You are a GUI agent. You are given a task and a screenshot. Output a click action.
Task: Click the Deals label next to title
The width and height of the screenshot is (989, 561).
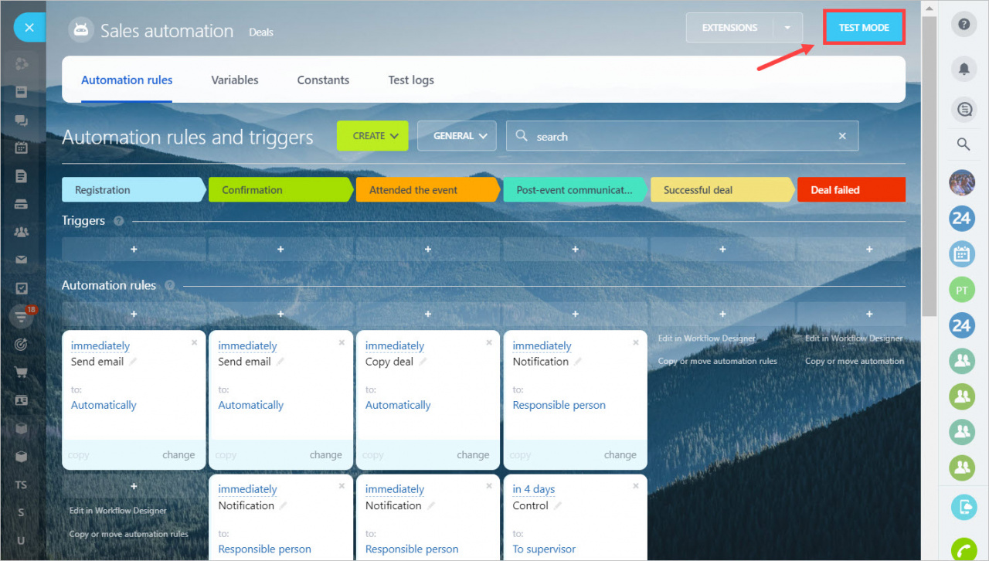[261, 32]
